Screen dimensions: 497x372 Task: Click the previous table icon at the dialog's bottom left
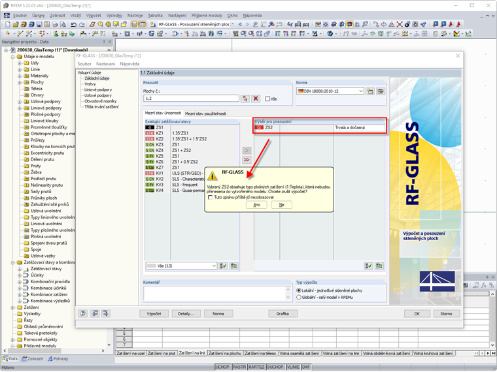(x=95, y=313)
